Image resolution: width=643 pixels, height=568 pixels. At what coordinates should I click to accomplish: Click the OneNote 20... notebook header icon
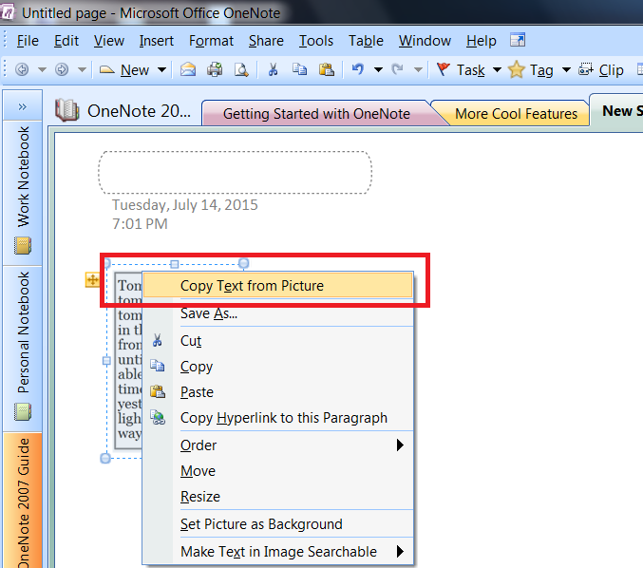[x=66, y=110]
